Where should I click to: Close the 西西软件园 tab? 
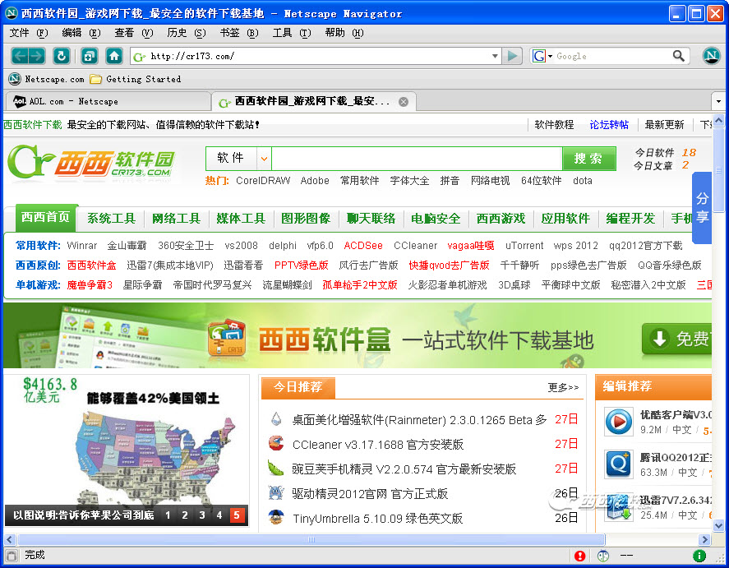click(404, 102)
